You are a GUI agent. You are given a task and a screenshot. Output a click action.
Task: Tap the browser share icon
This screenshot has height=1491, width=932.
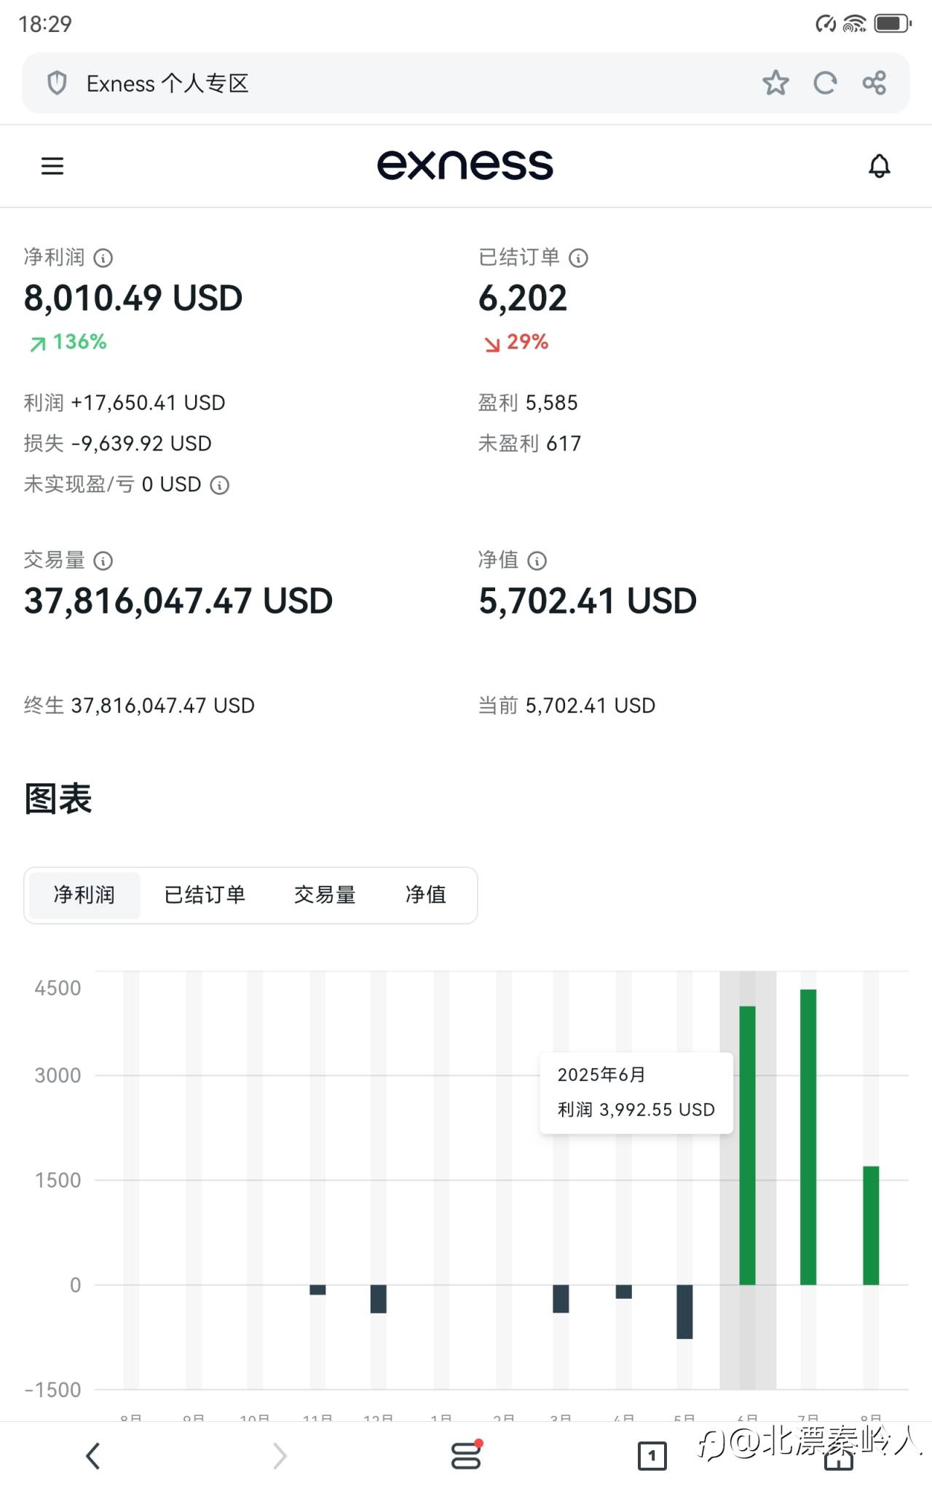tap(874, 83)
